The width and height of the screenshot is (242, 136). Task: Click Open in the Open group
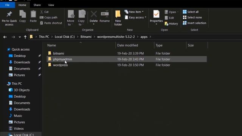click(x=171, y=12)
